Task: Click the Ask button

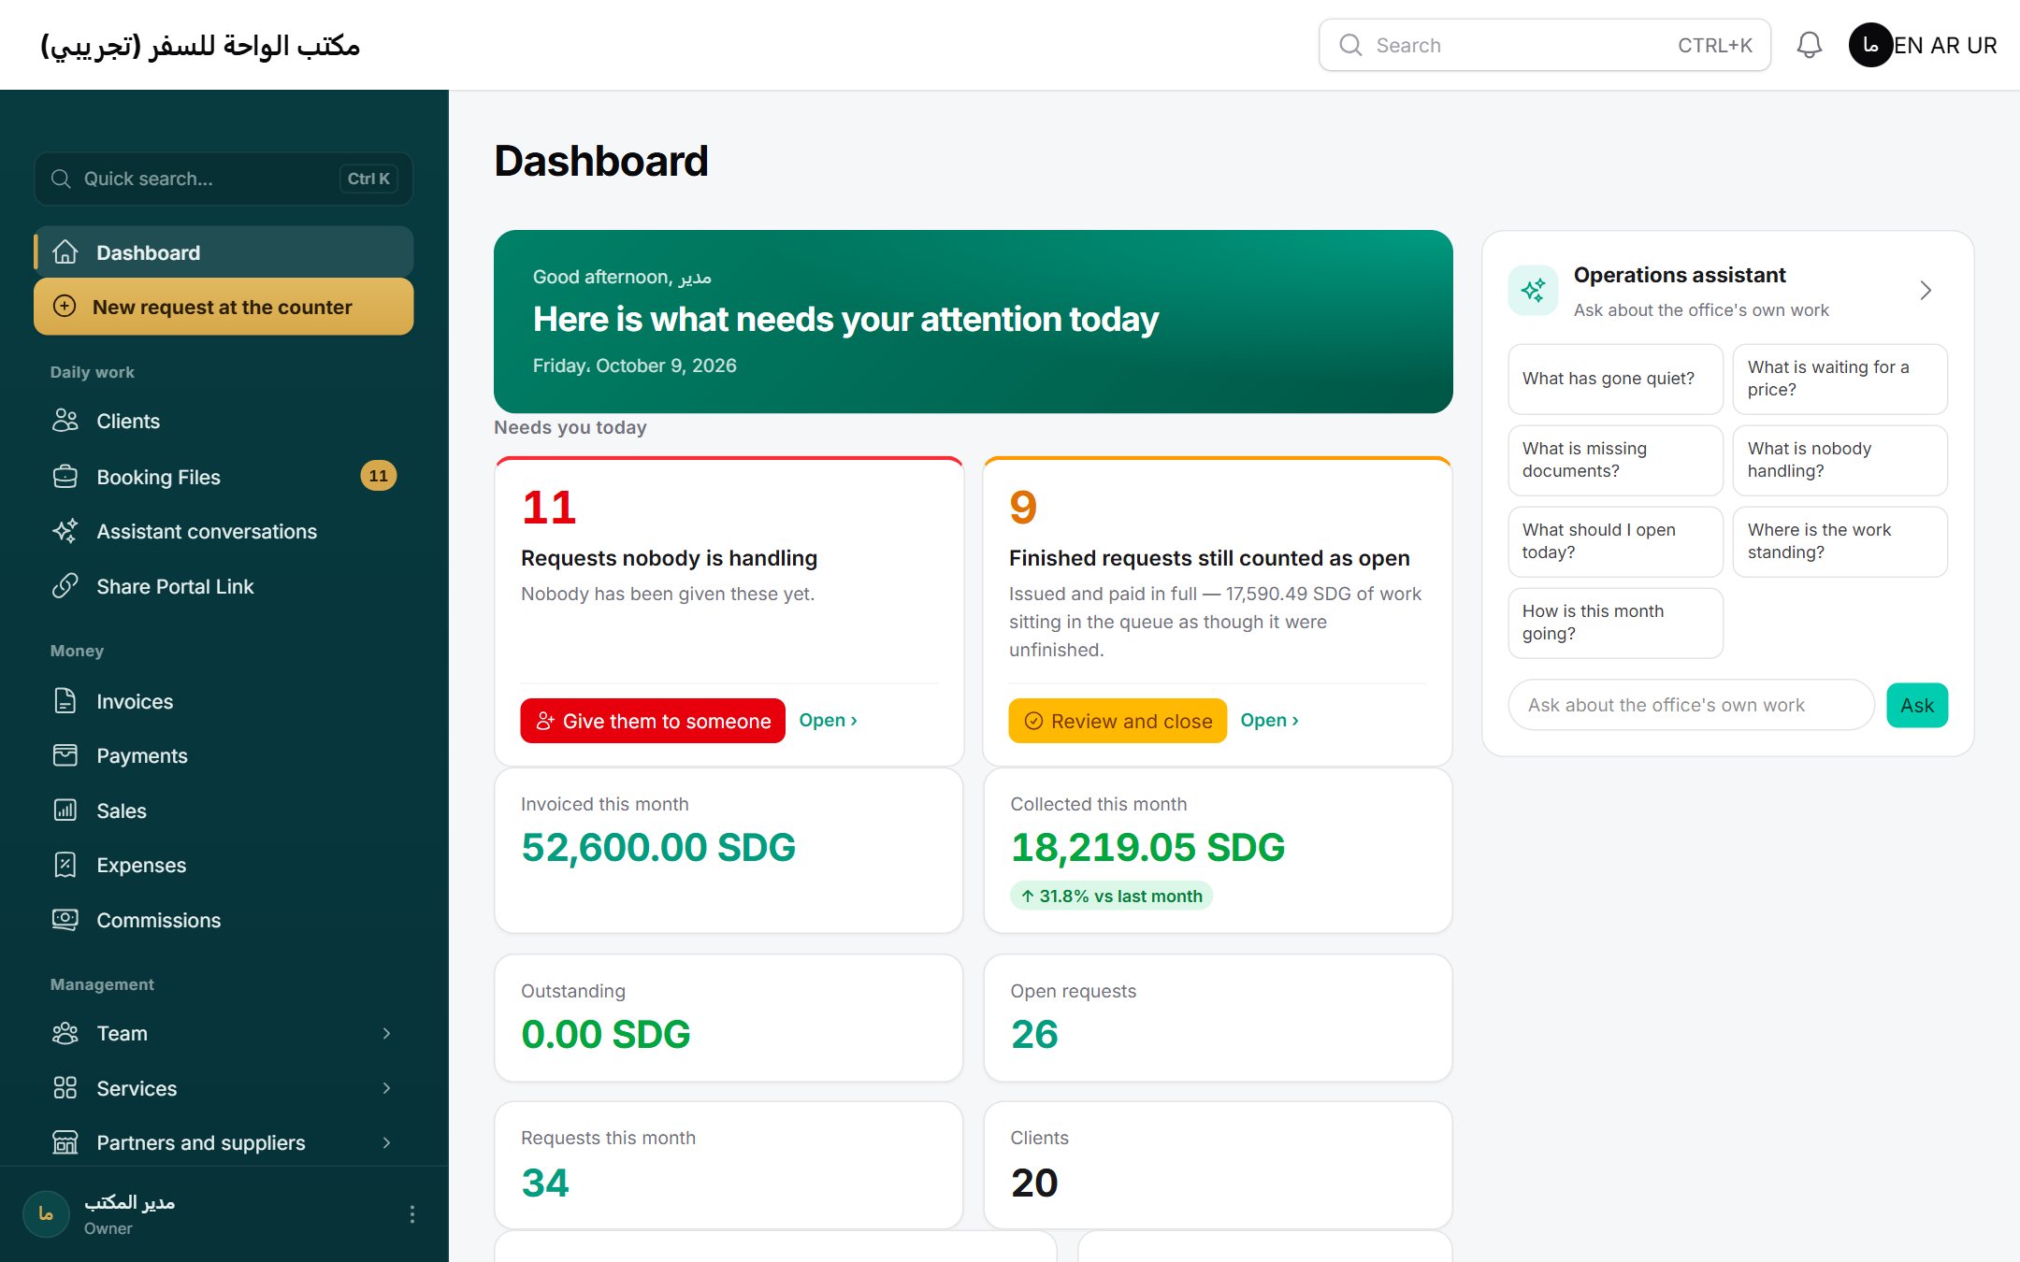Action: (1917, 705)
